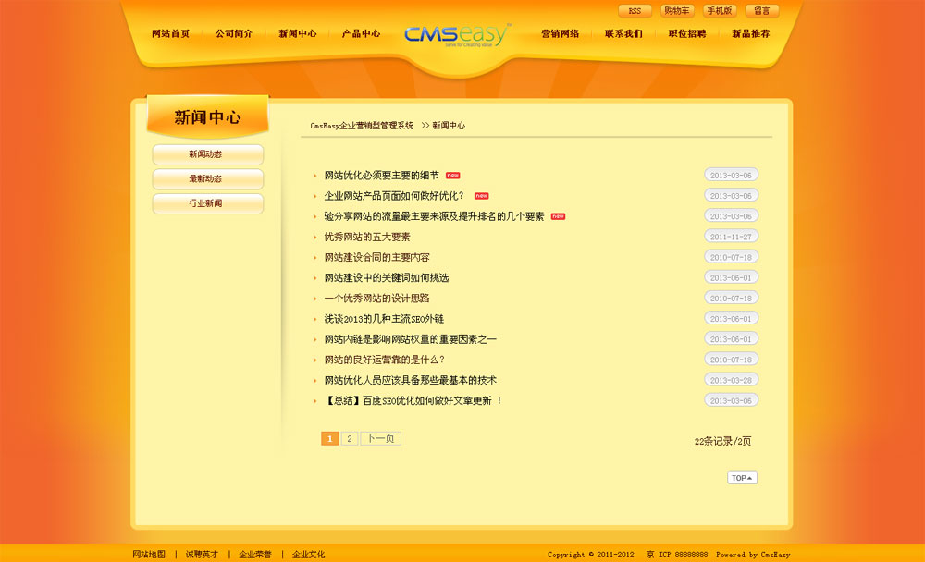Select 最新动态 in the sidebar
Screen dimensions: 925x562
(x=207, y=179)
